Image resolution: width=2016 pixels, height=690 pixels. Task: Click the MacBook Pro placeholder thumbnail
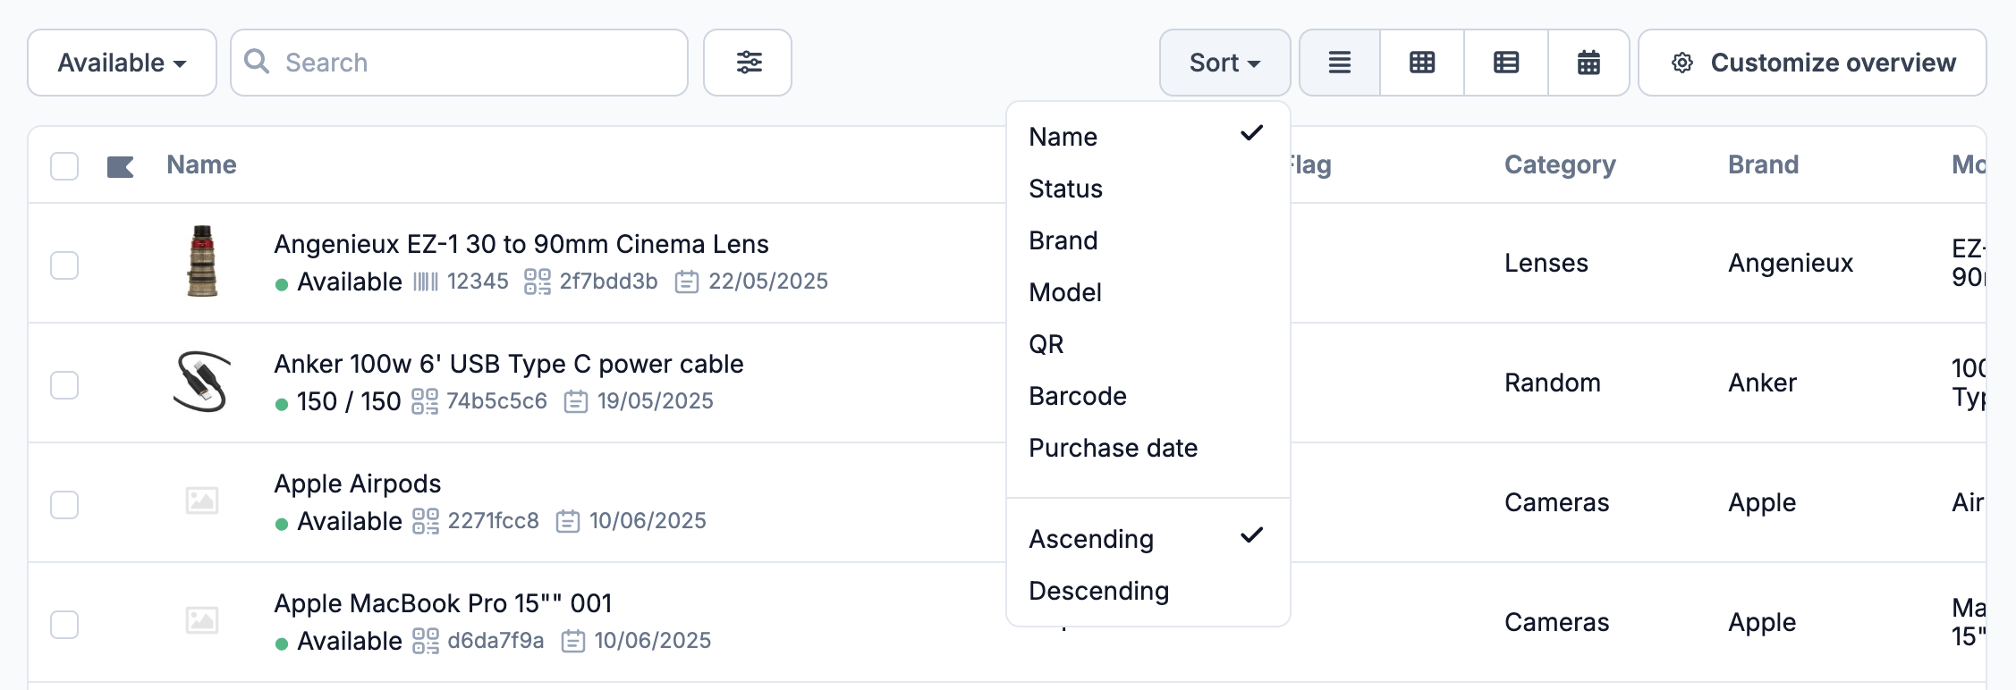[202, 619]
